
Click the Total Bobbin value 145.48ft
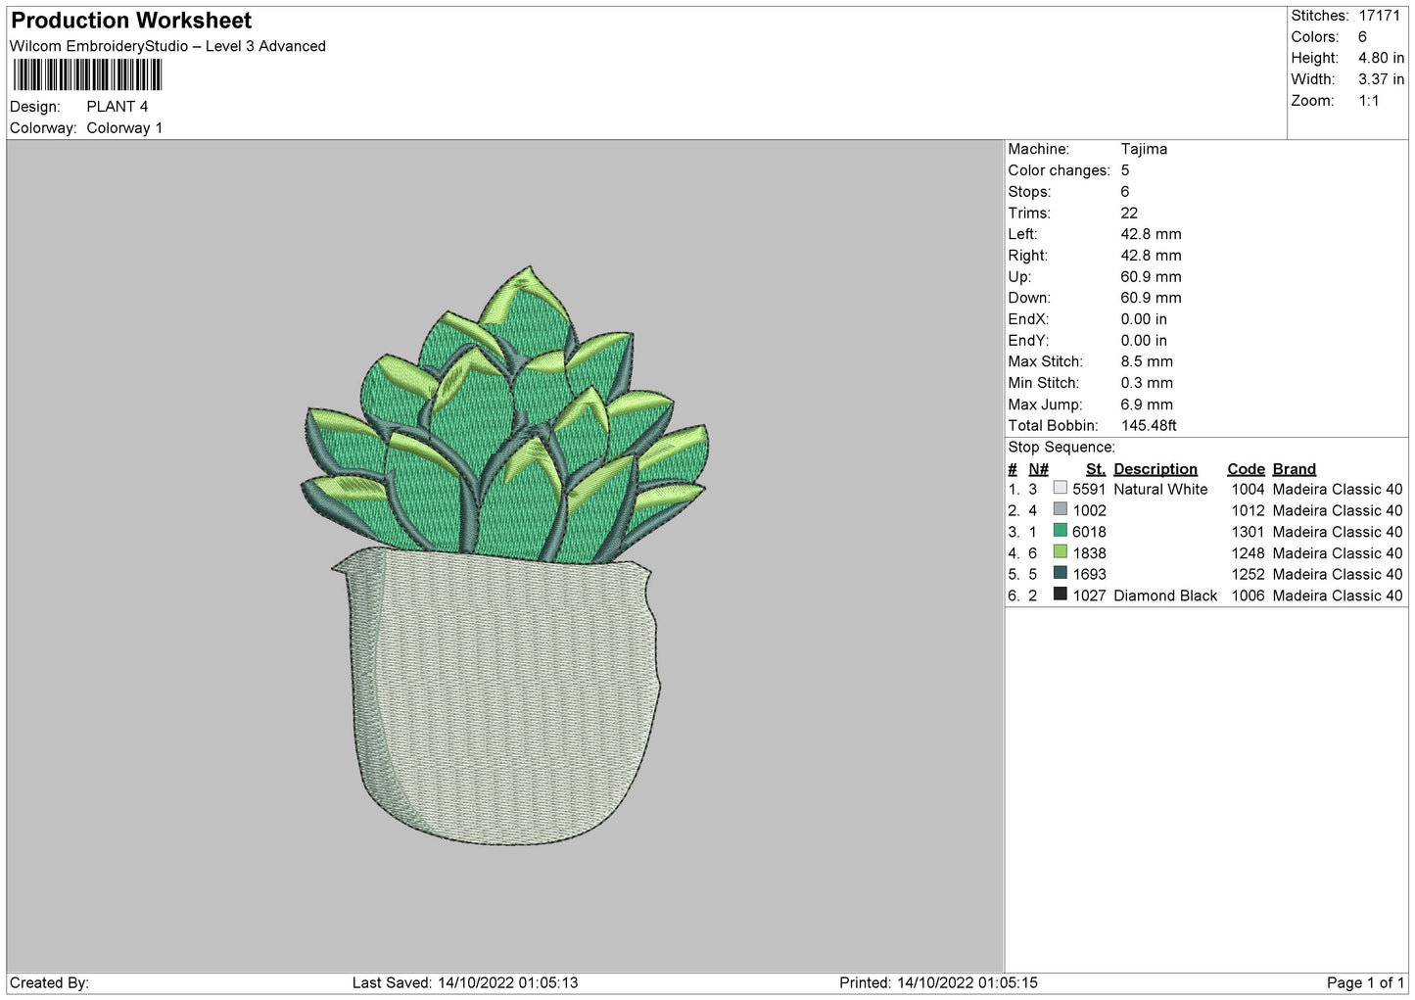point(1149,426)
